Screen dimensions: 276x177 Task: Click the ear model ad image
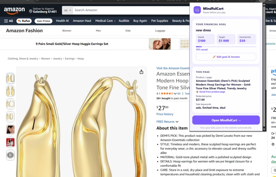160,44
